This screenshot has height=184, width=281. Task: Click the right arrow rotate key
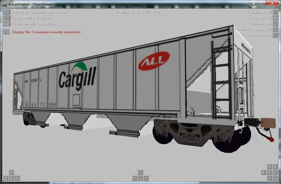[147, 178]
